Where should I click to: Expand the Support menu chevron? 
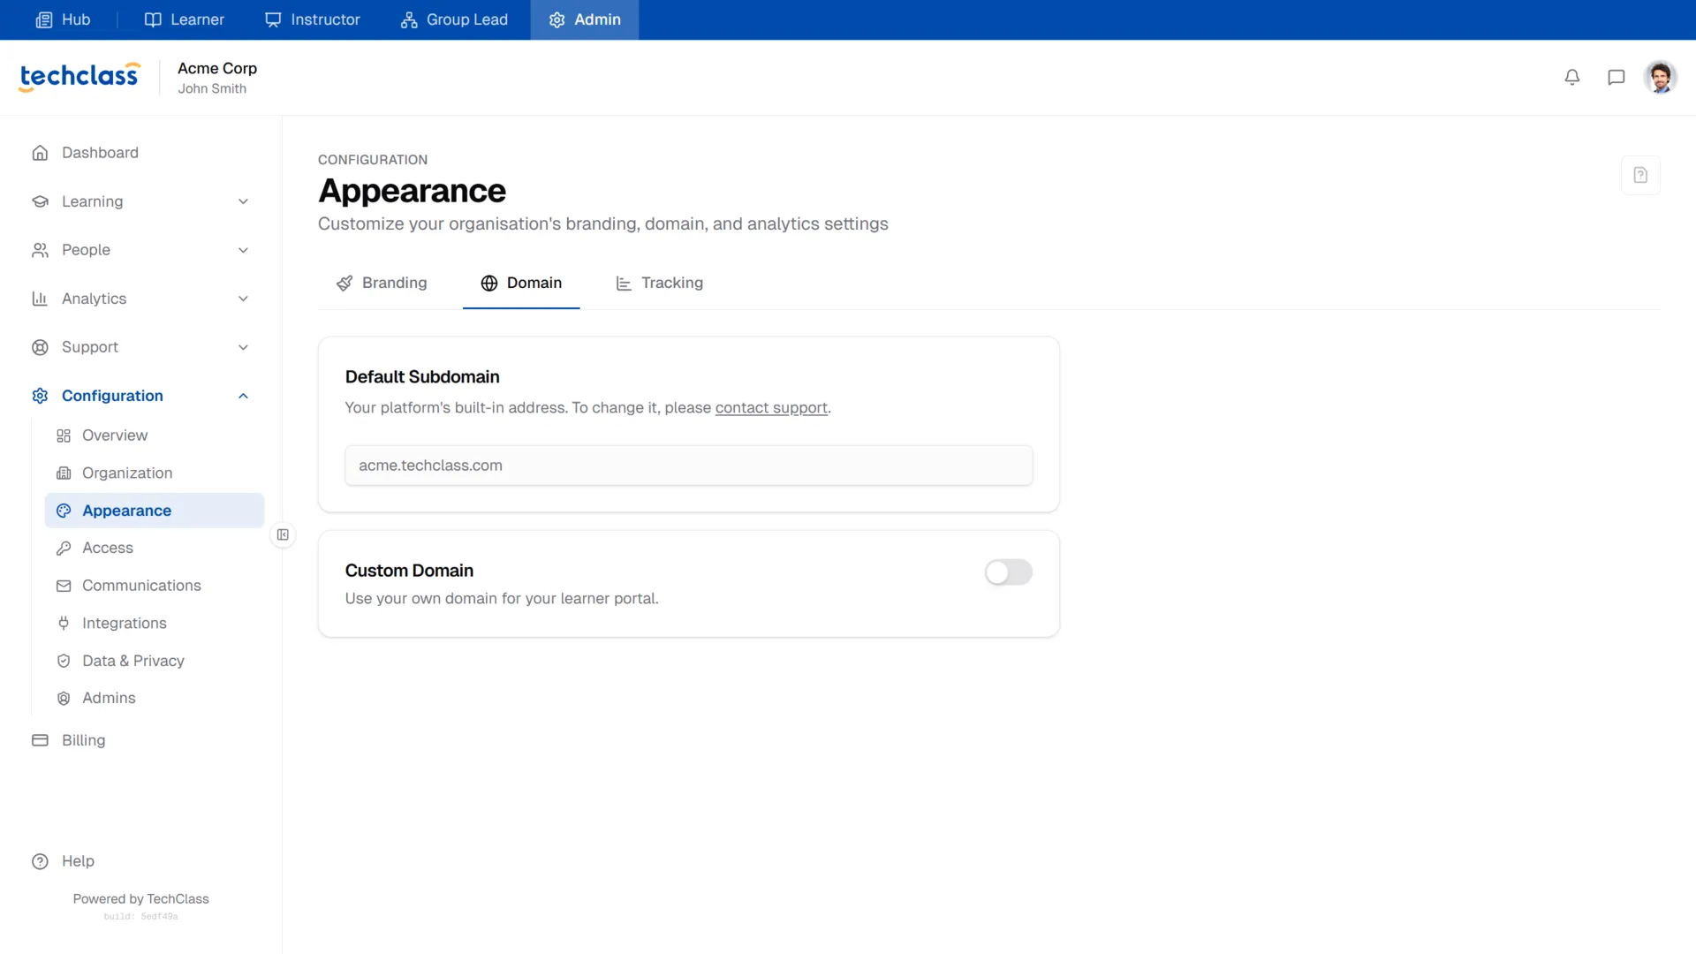coord(243,347)
